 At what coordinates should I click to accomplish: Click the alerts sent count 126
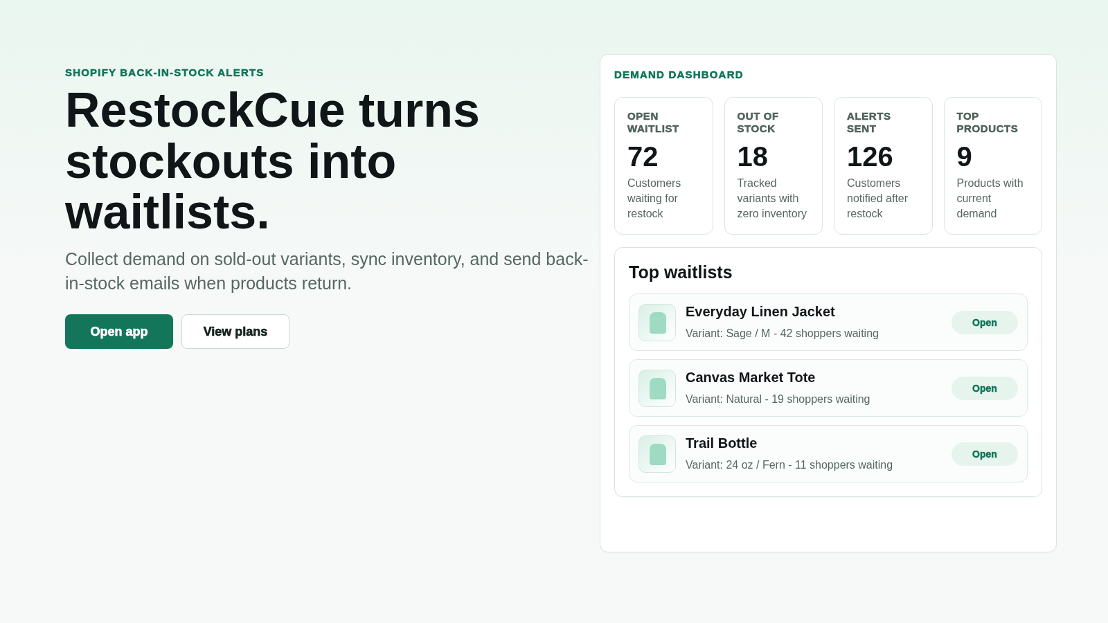pyautogui.click(x=870, y=157)
